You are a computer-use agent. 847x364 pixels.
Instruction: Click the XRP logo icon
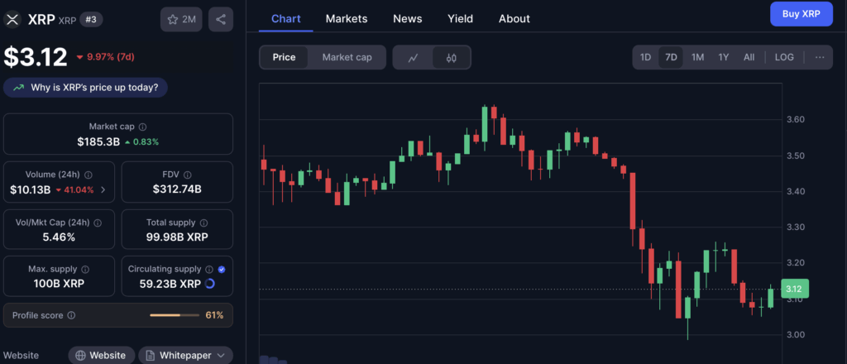tap(12, 20)
